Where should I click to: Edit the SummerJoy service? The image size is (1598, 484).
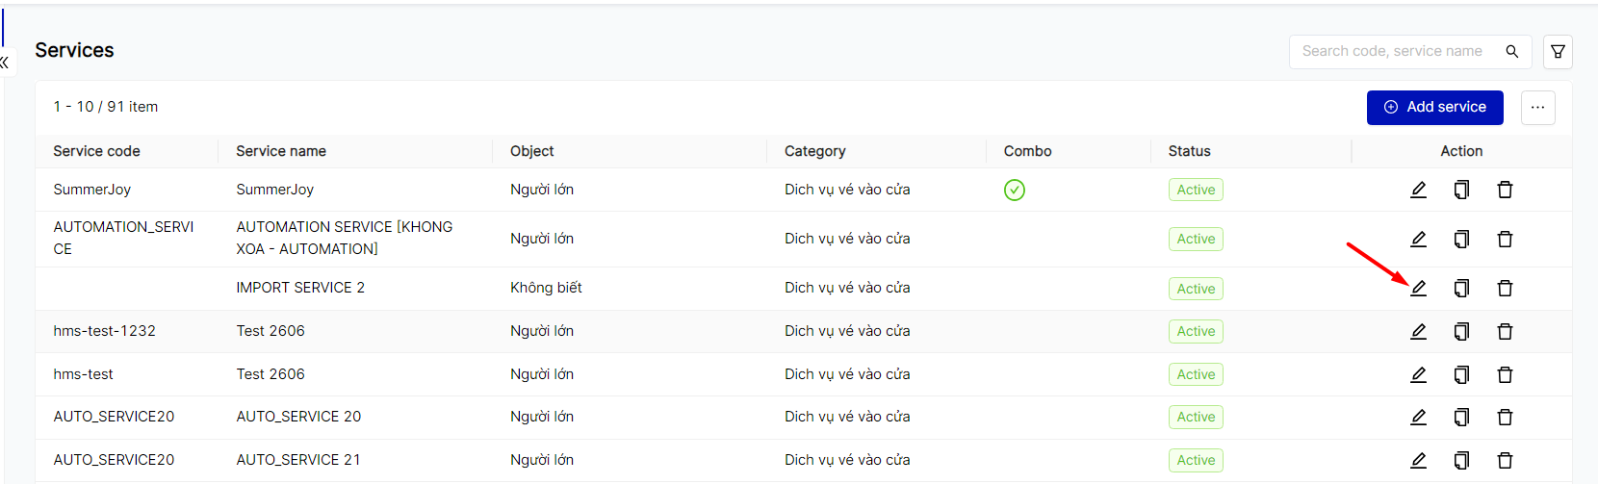pyautogui.click(x=1418, y=190)
